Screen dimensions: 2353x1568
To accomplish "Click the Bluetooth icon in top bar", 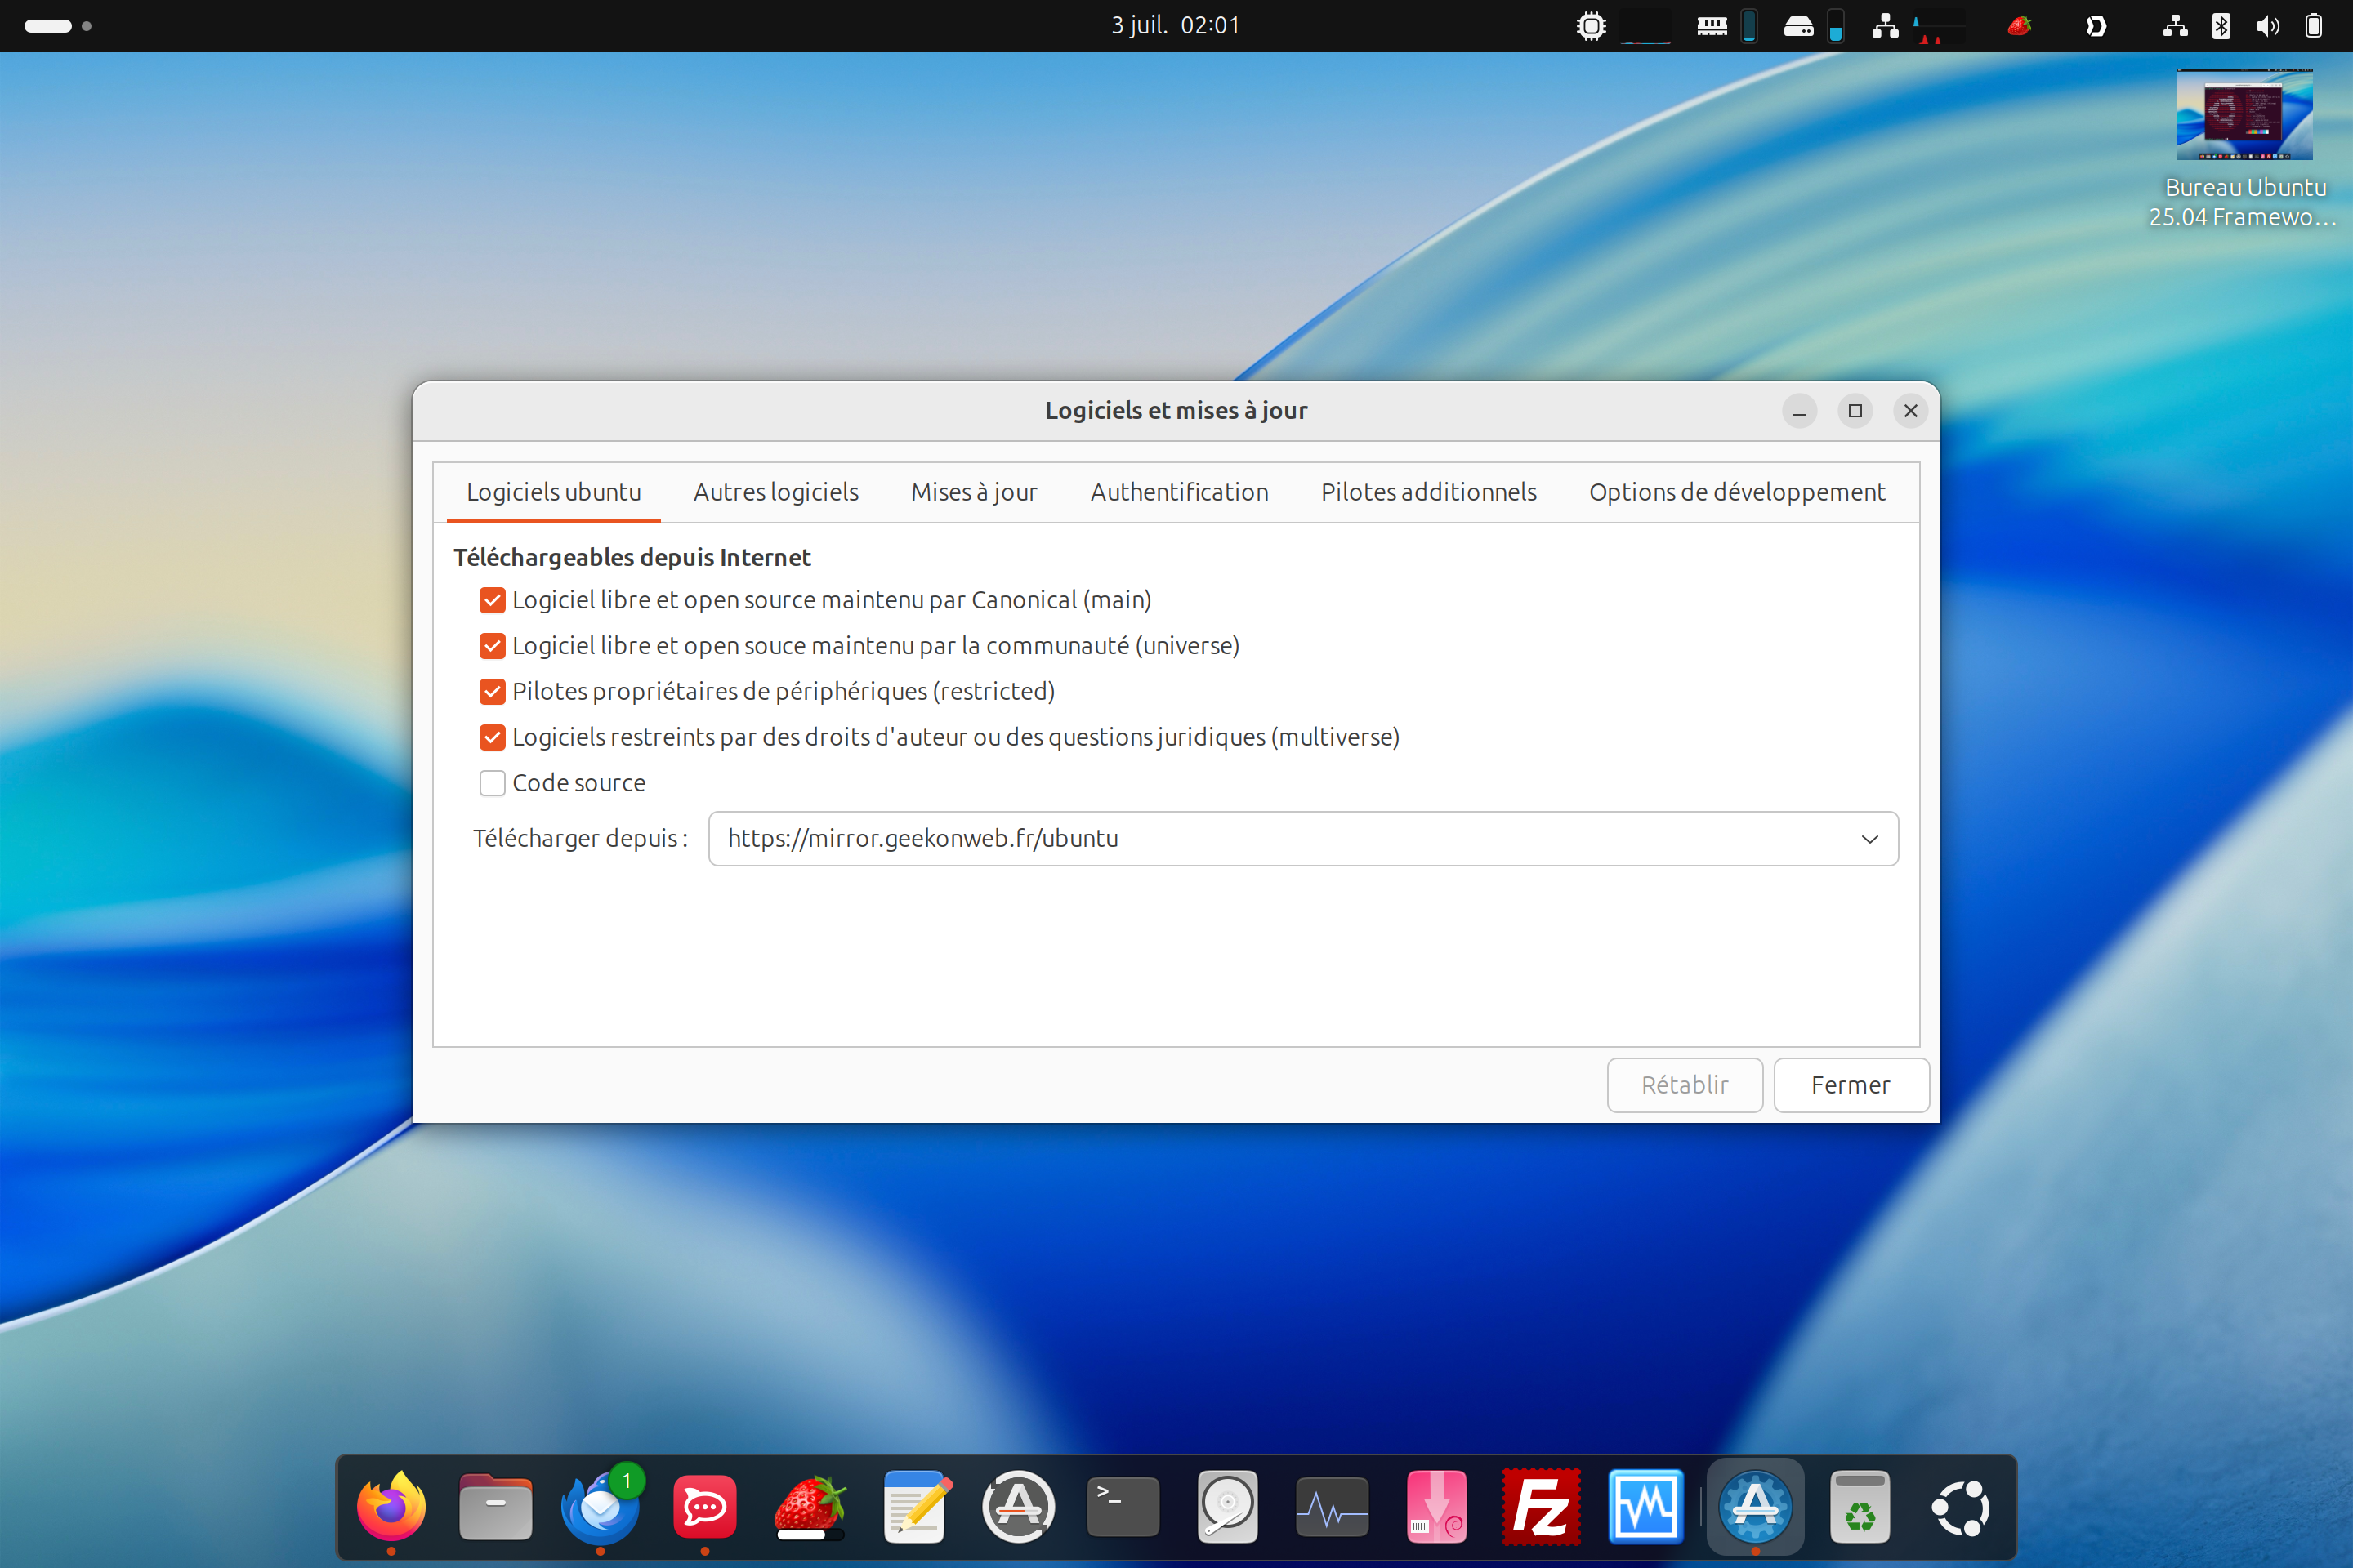I will [2221, 26].
